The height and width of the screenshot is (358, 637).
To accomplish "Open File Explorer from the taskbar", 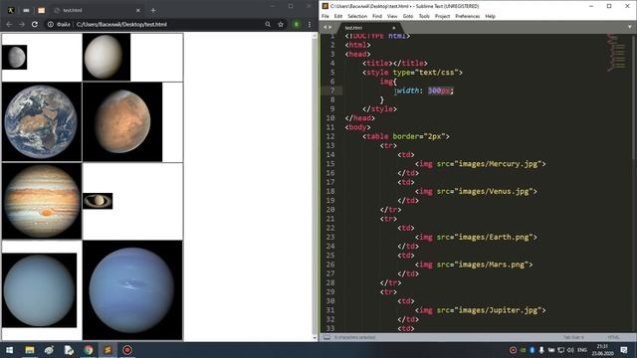I will point(30,350).
